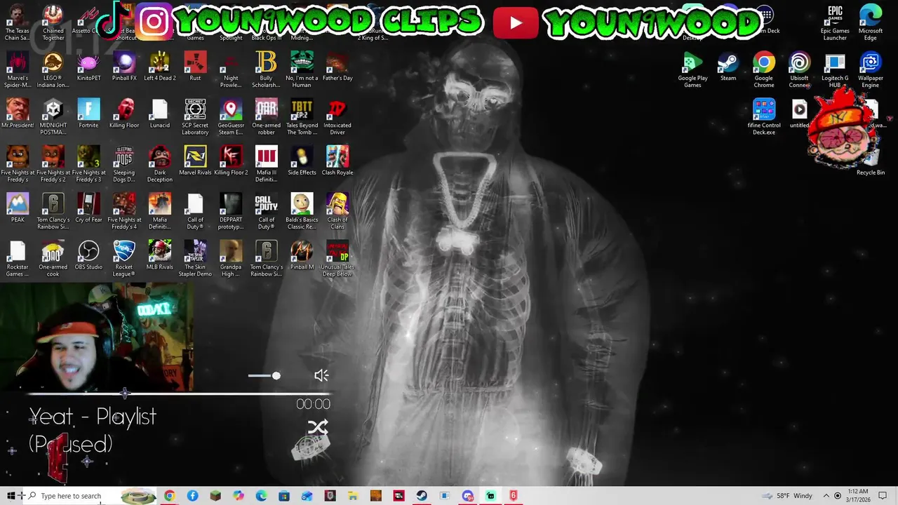Screen dimensions: 898x505
Task: Open Ubisoft Connect desktop shortcut
Action: [799, 69]
